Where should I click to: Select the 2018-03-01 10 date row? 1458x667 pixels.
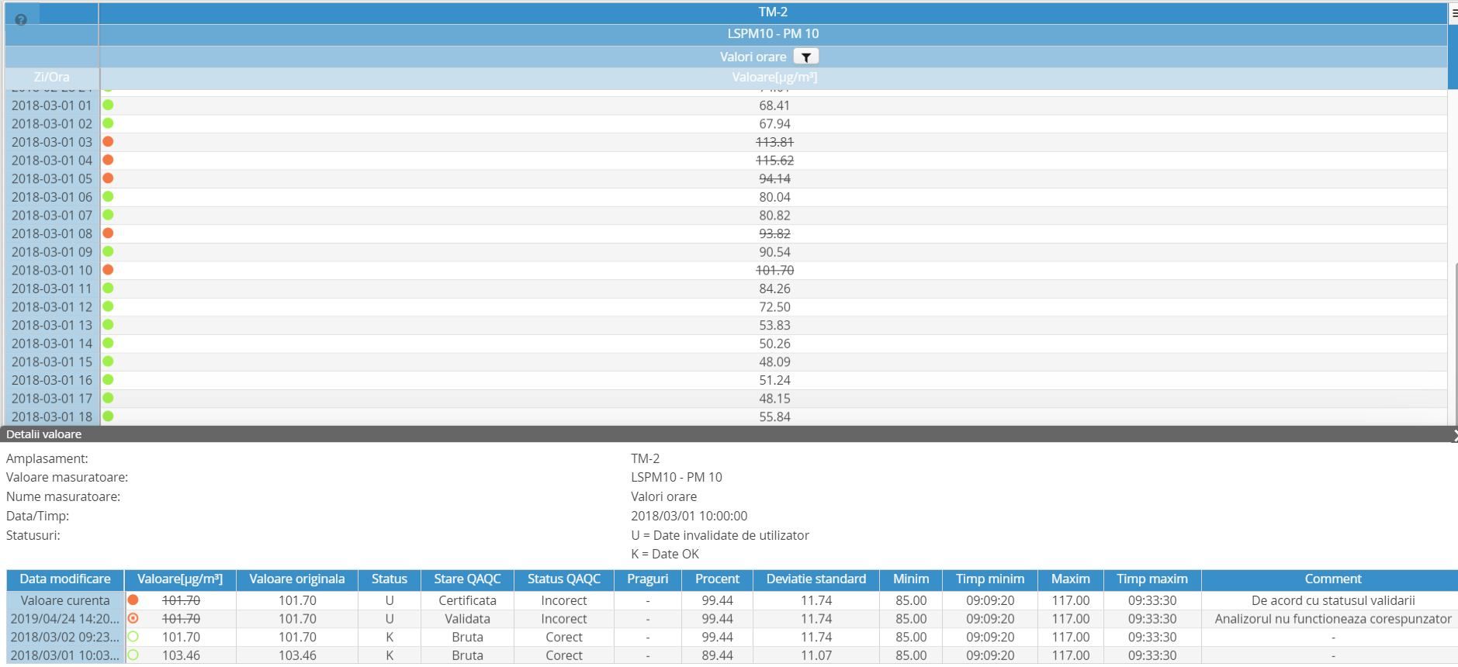(52, 270)
